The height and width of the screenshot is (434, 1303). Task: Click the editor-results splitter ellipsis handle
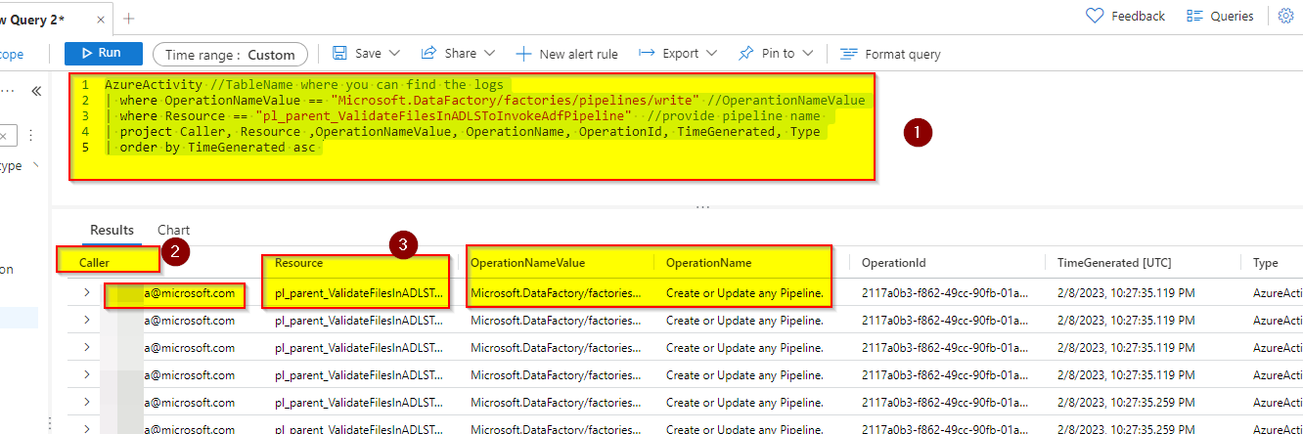coord(702,207)
